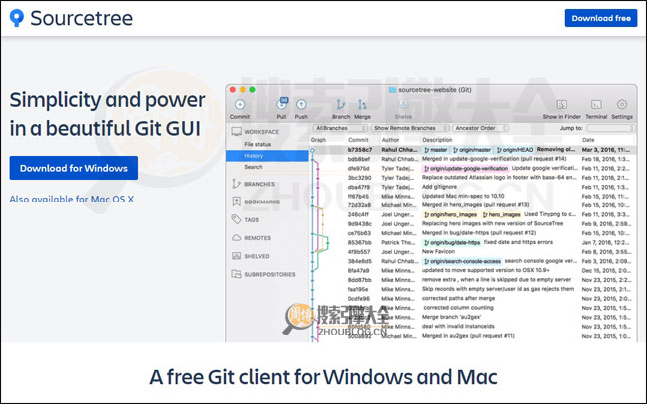Image resolution: width=647 pixels, height=404 pixels.
Task: Click the Subrepositories folder icon
Action: 236,274
